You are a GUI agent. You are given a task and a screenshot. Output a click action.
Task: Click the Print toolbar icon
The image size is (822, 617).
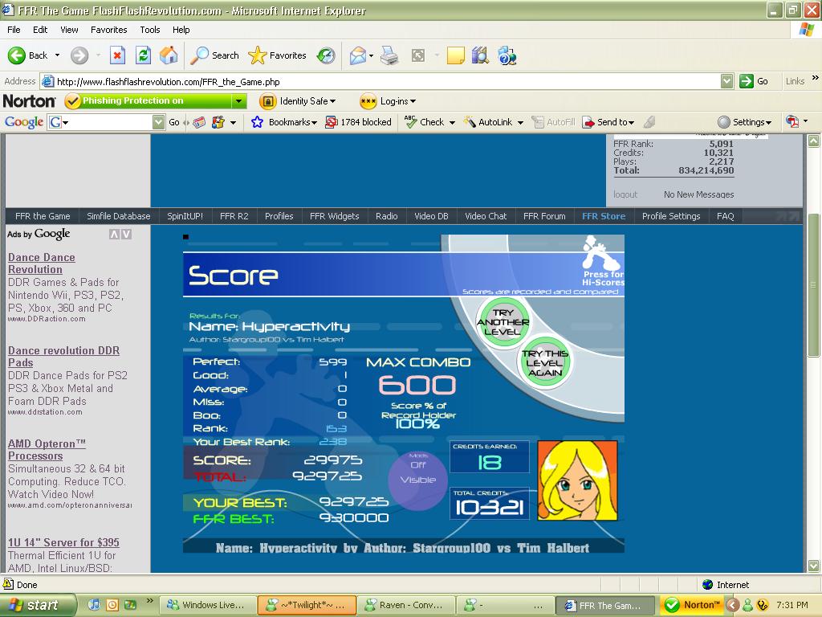click(x=389, y=55)
